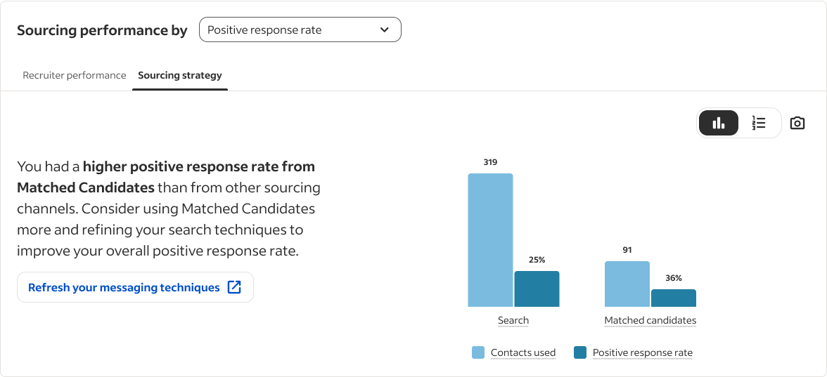Click the Matched candidates axis label

point(650,320)
